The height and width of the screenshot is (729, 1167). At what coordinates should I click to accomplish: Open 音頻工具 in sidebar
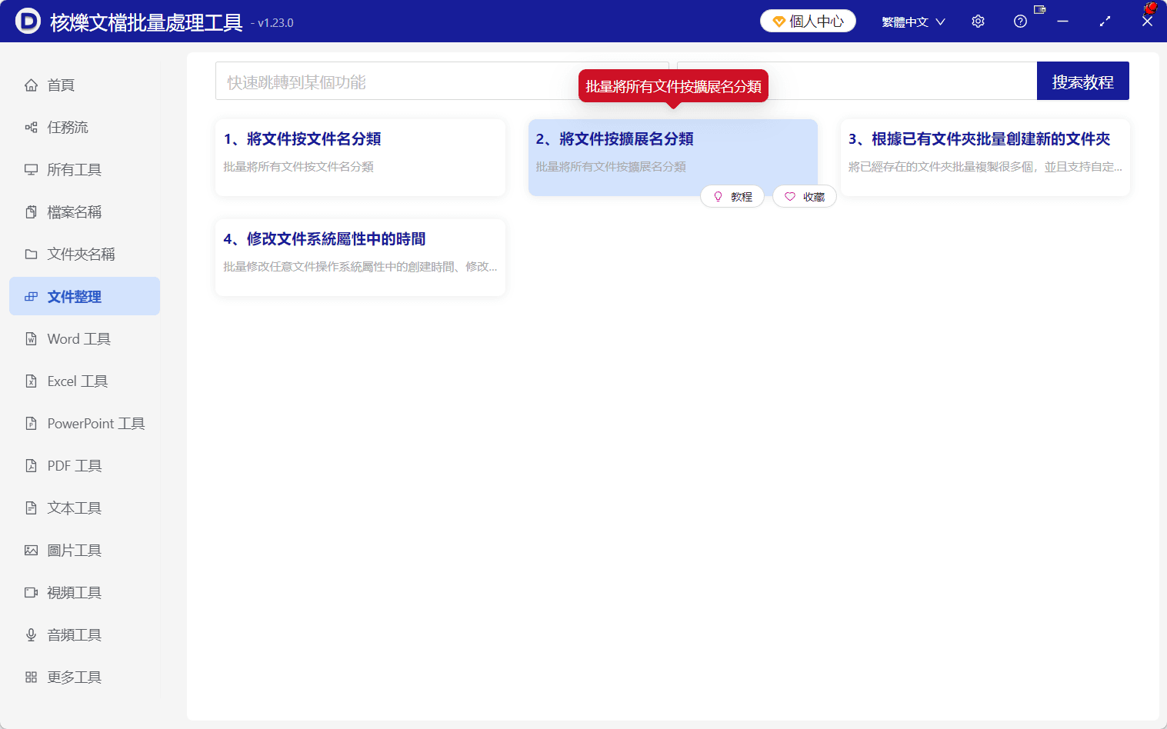[85, 635]
